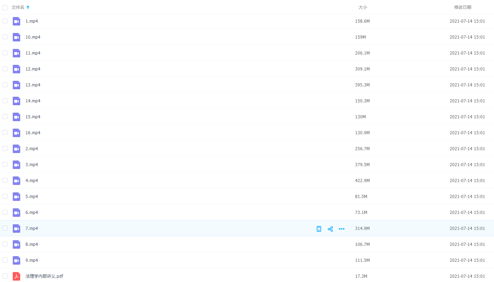Select the checkbox next to 16.mp4
494x282 pixels.
point(5,132)
